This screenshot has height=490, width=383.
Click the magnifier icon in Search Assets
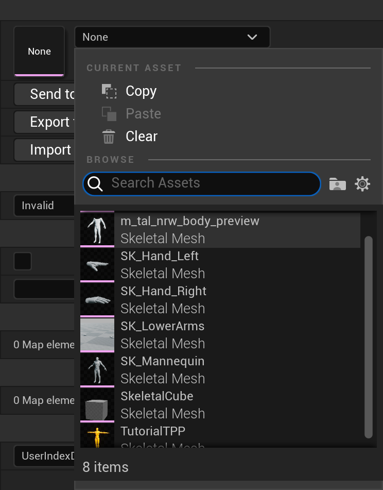[96, 183]
